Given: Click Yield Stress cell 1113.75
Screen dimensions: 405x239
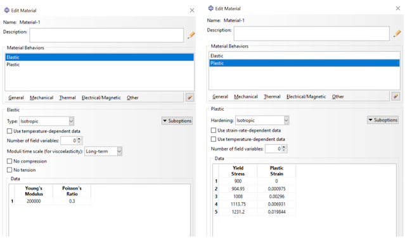Looking at the screenshot, I should click(x=238, y=204).
